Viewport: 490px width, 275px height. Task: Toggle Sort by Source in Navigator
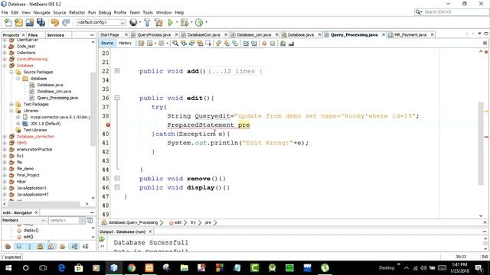[x=85, y=247]
